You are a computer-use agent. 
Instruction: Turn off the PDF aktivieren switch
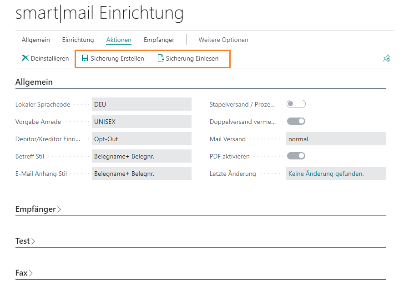pos(296,156)
